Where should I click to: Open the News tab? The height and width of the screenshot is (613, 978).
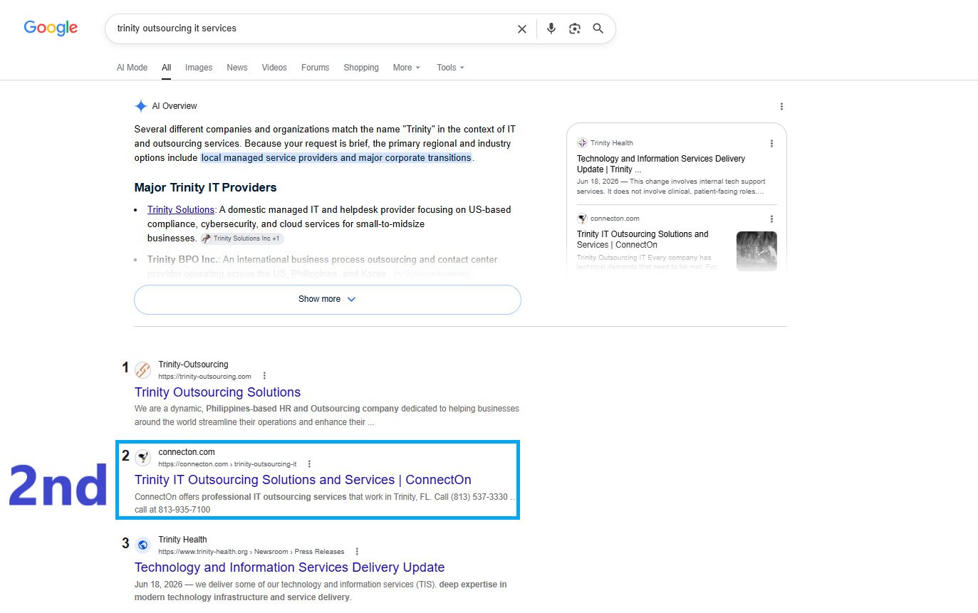tap(237, 68)
